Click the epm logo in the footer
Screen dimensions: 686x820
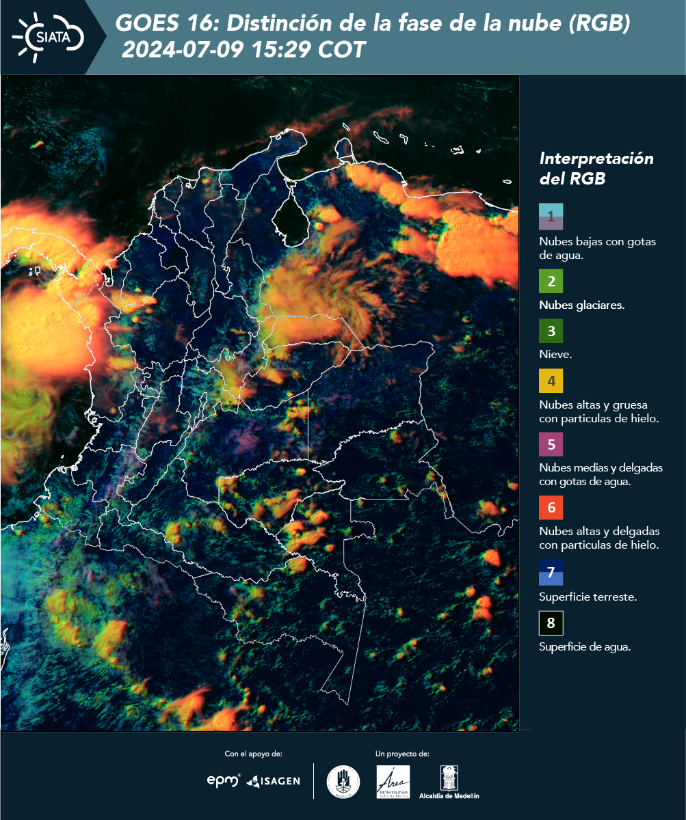point(224,780)
